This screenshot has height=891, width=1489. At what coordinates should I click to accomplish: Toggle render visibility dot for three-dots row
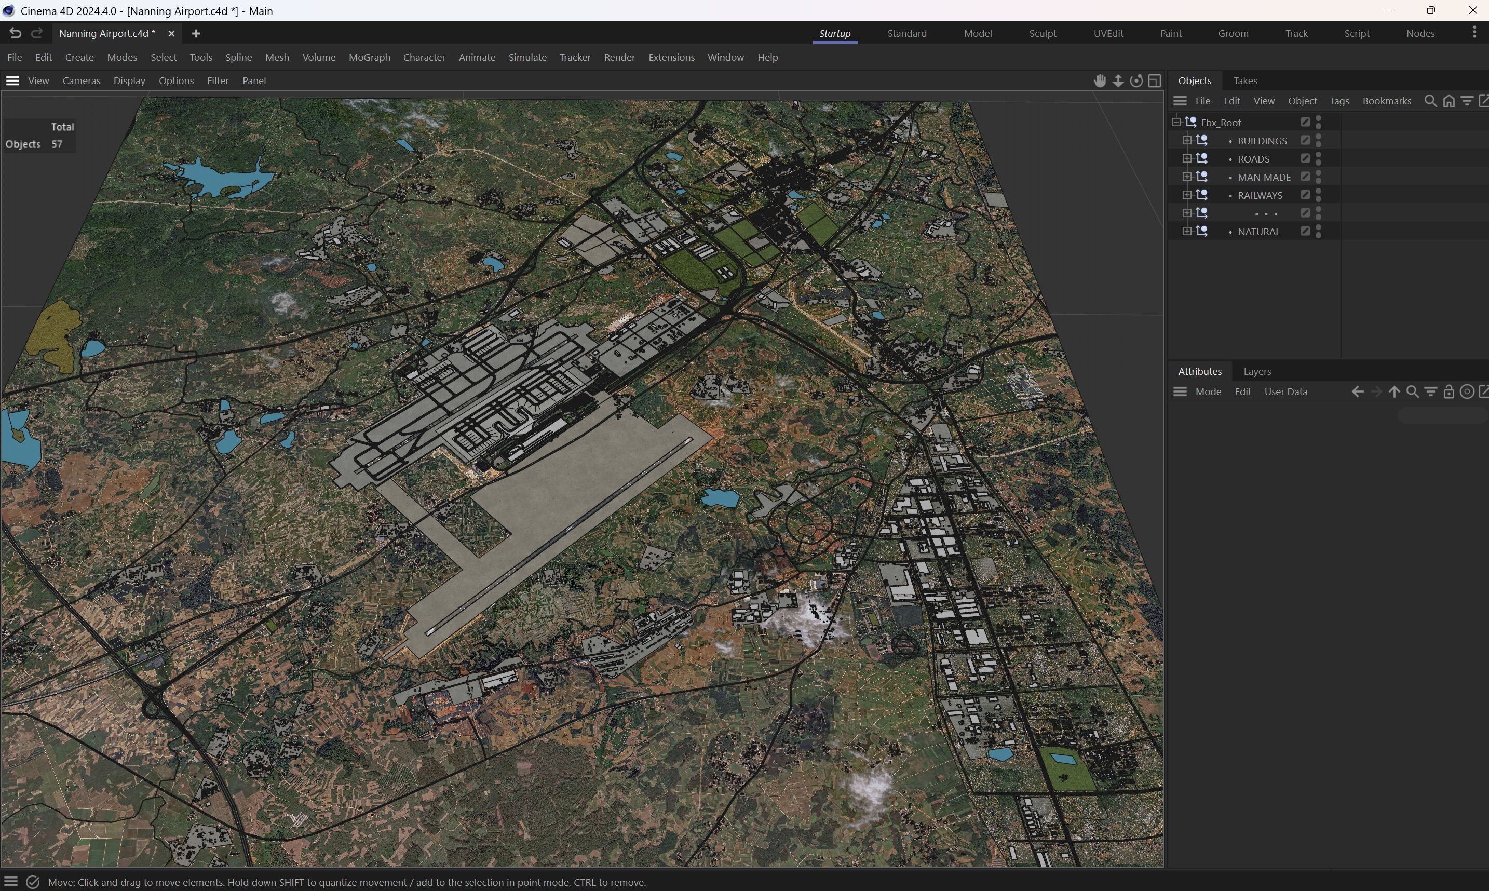tap(1319, 217)
